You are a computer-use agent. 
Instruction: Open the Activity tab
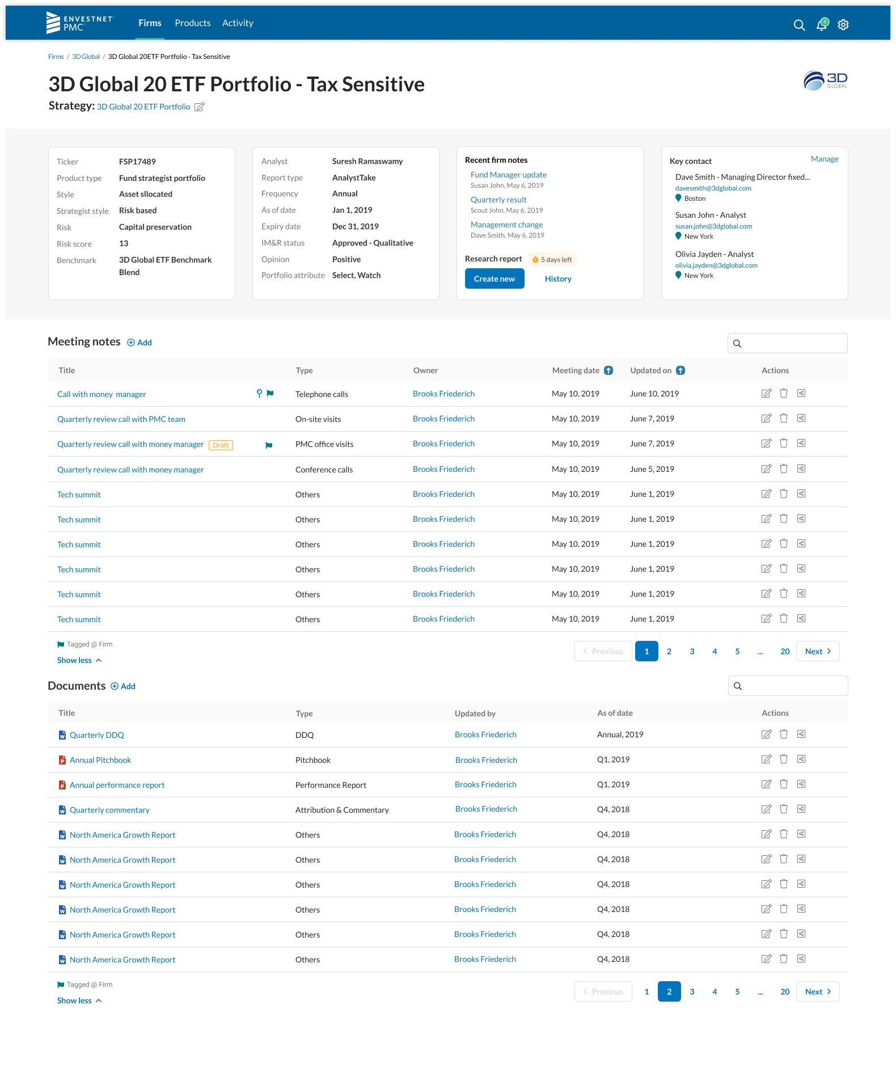pos(238,23)
